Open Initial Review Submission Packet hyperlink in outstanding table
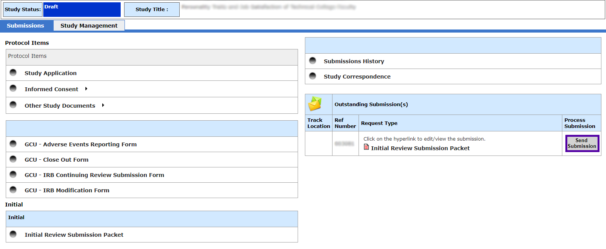Screen dimensions: 606x249 420,148
